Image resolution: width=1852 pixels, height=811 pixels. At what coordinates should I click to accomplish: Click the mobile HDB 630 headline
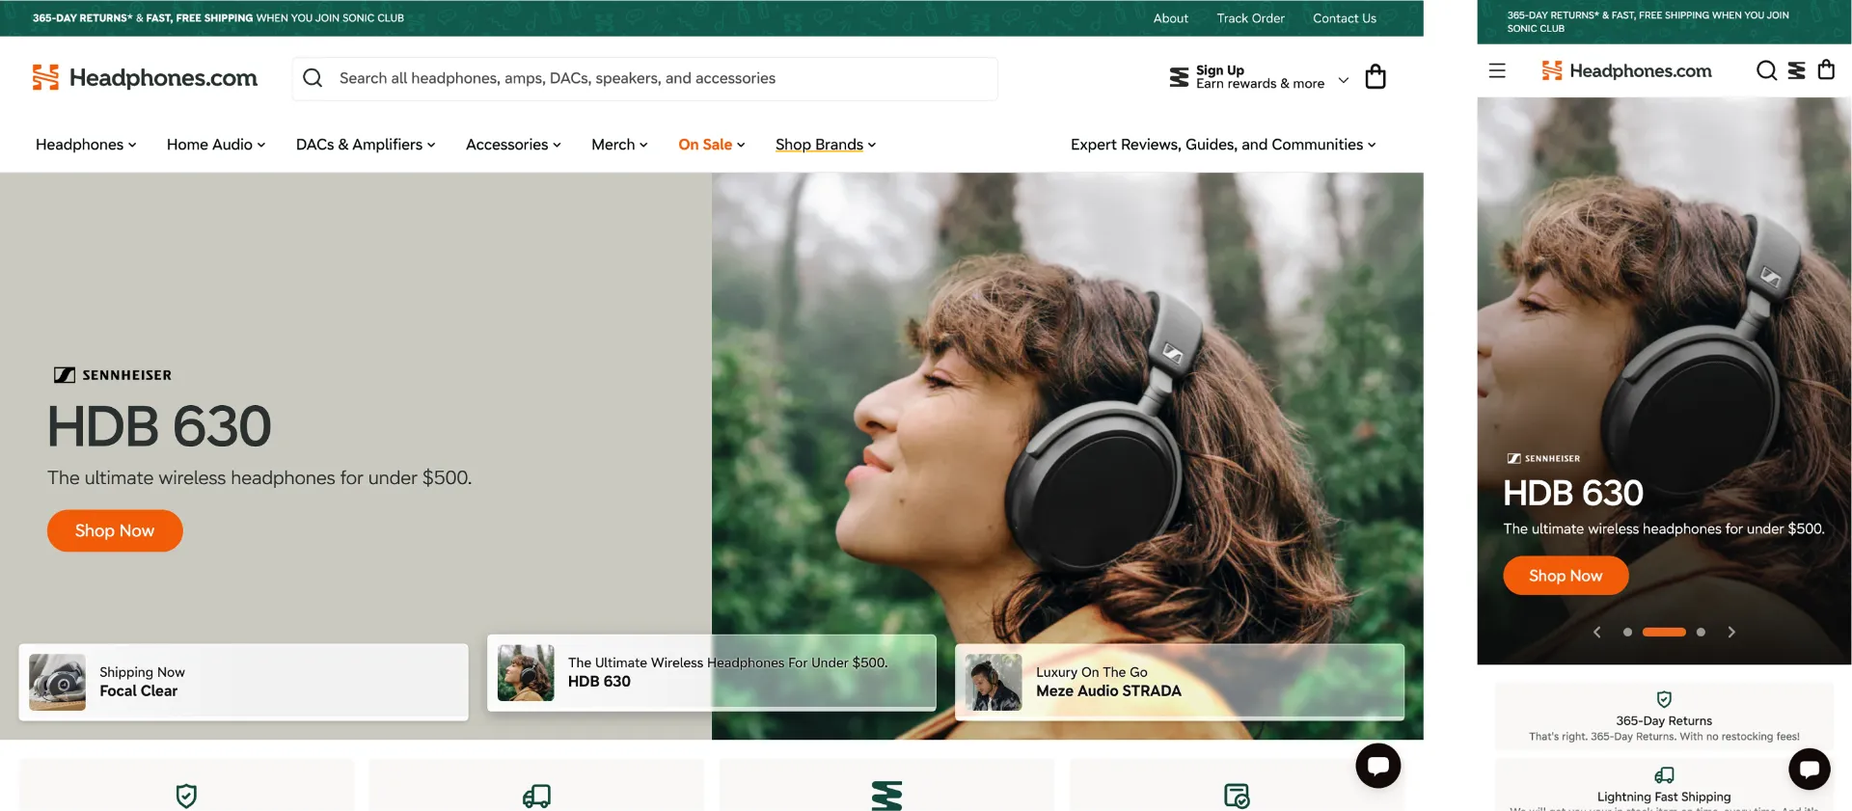(x=1573, y=493)
